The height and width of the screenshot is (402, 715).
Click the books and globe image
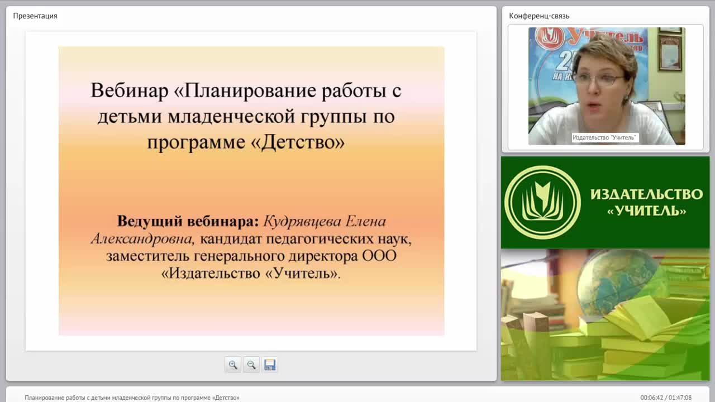click(605, 315)
